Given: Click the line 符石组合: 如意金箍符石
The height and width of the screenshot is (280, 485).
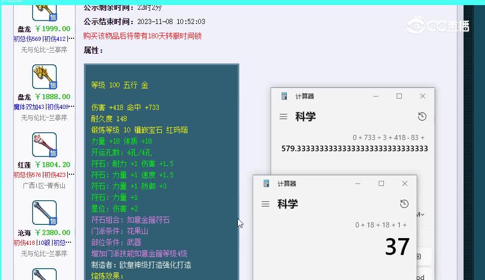Looking at the screenshot, I should click(131, 220).
